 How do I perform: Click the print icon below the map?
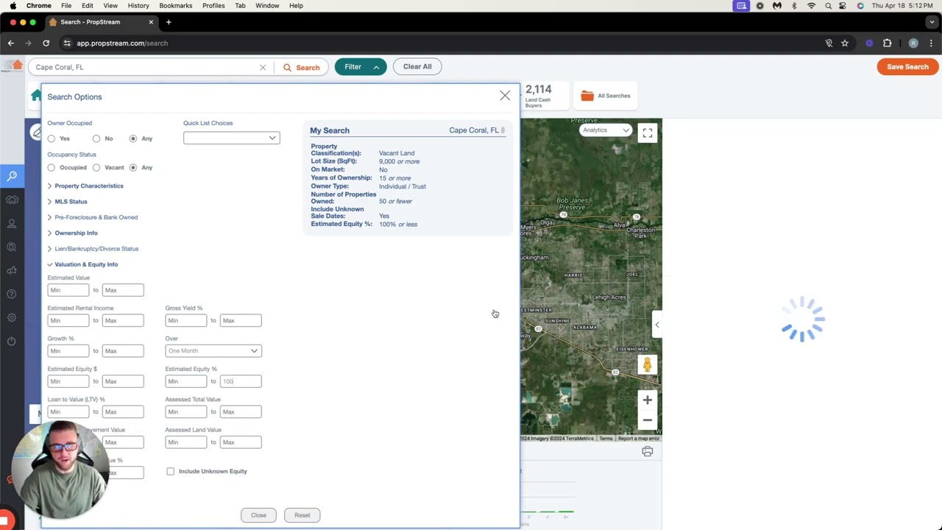648,452
